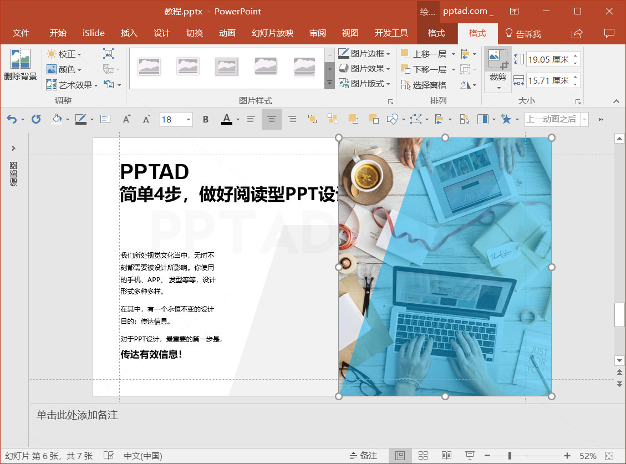Screen dimensions: 626x464
Task: Click the notes area 单击此处添加备注
Action: point(77,415)
